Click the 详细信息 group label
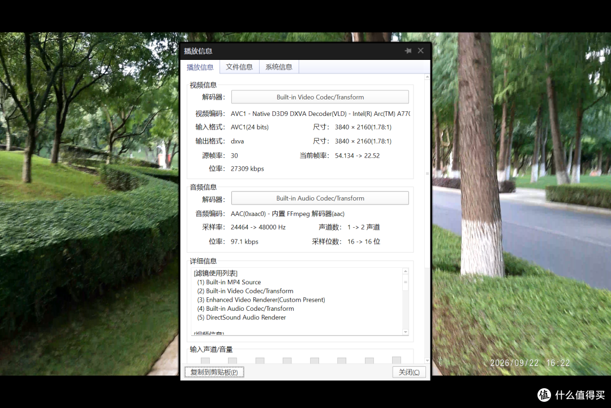The width and height of the screenshot is (611, 408). [203, 261]
